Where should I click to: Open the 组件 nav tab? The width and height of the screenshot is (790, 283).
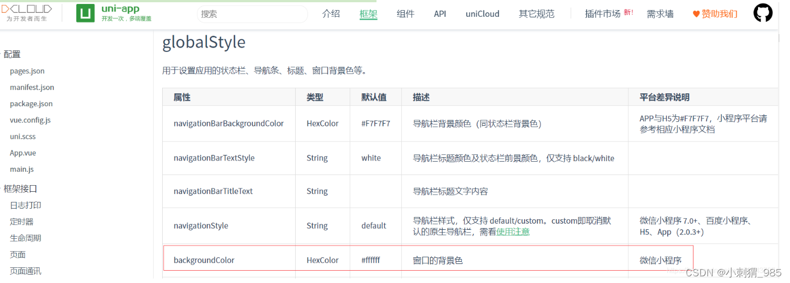(405, 14)
